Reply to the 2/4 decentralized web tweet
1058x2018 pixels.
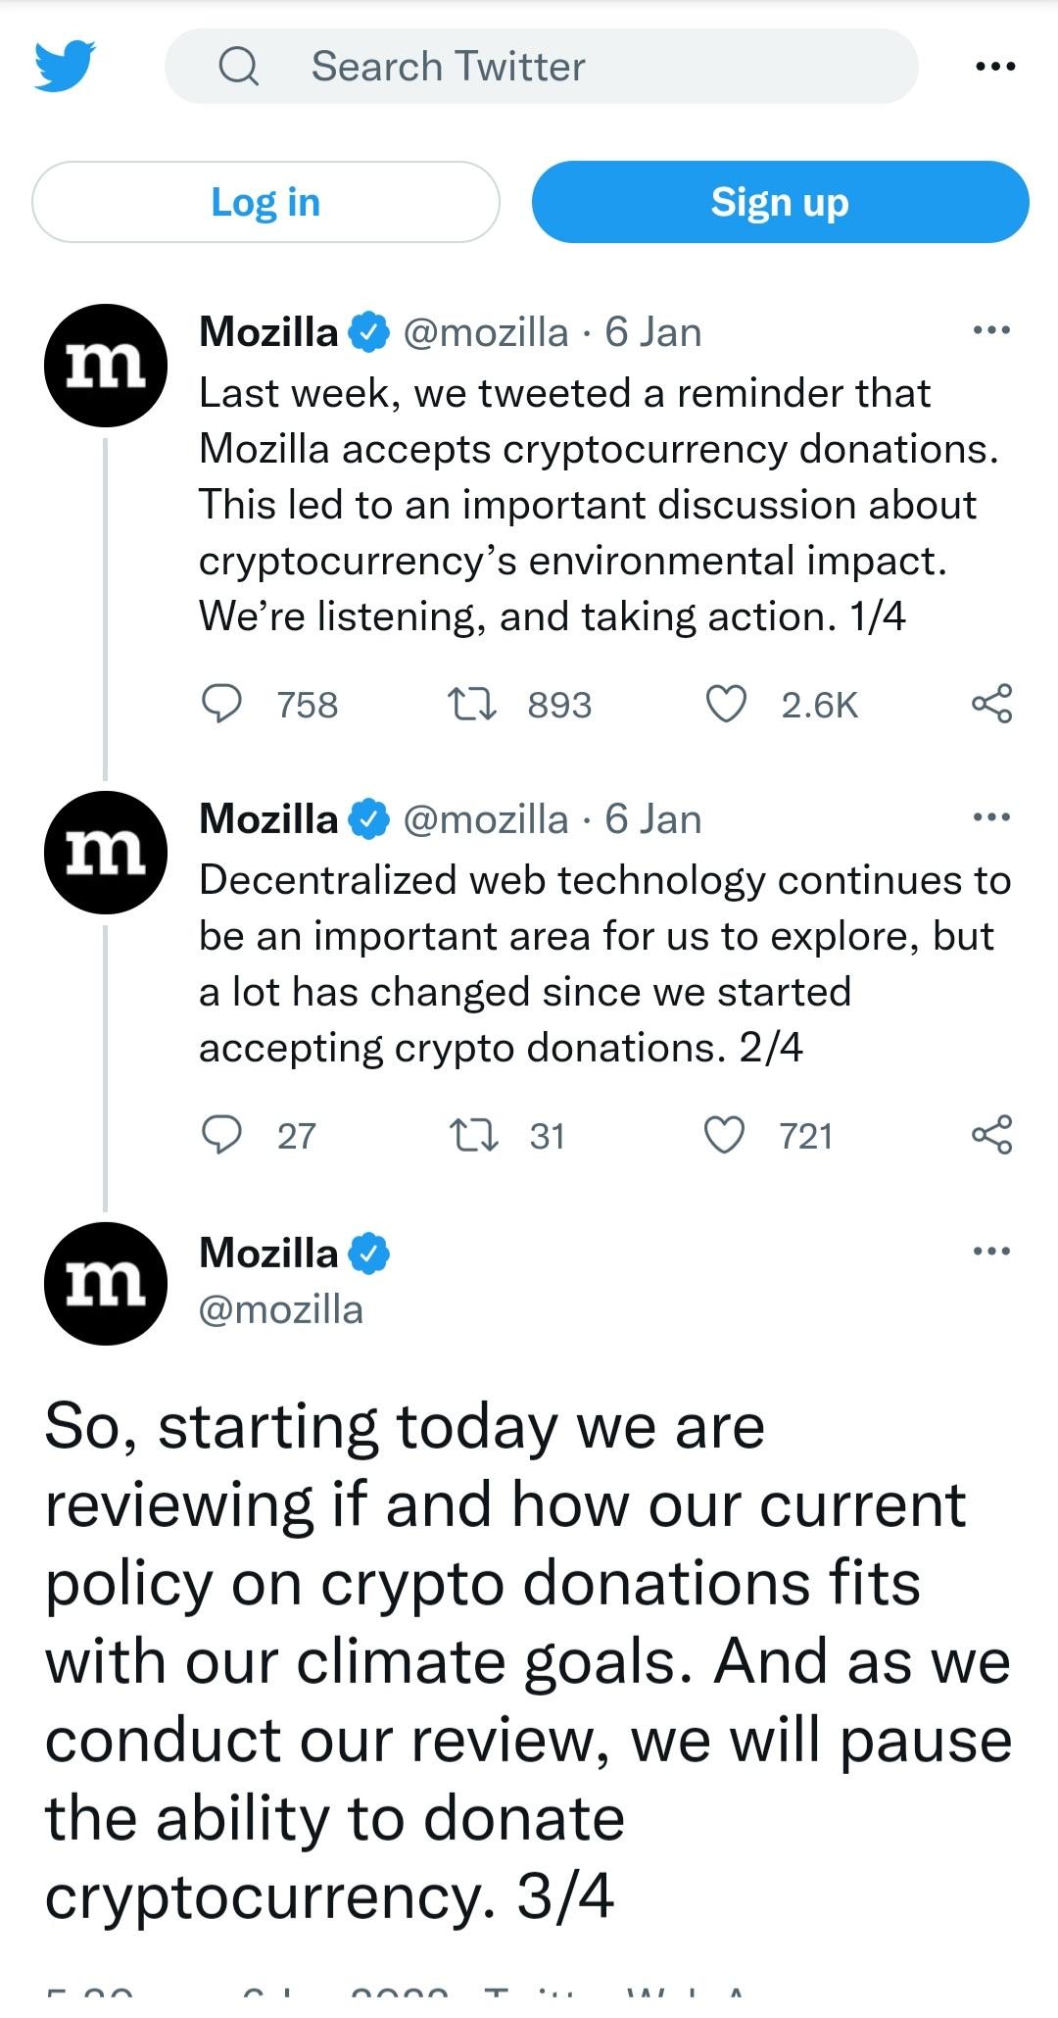coord(221,1135)
